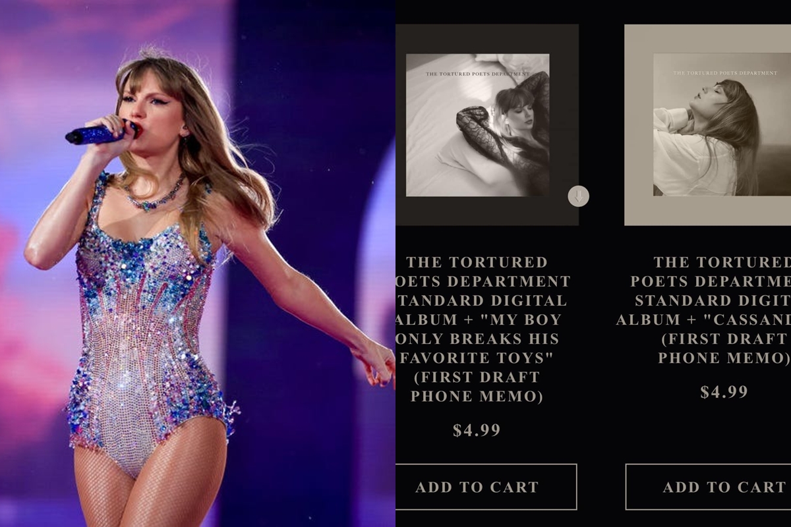
Task: Click the round download arrow icon
Action: click(578, 196)
